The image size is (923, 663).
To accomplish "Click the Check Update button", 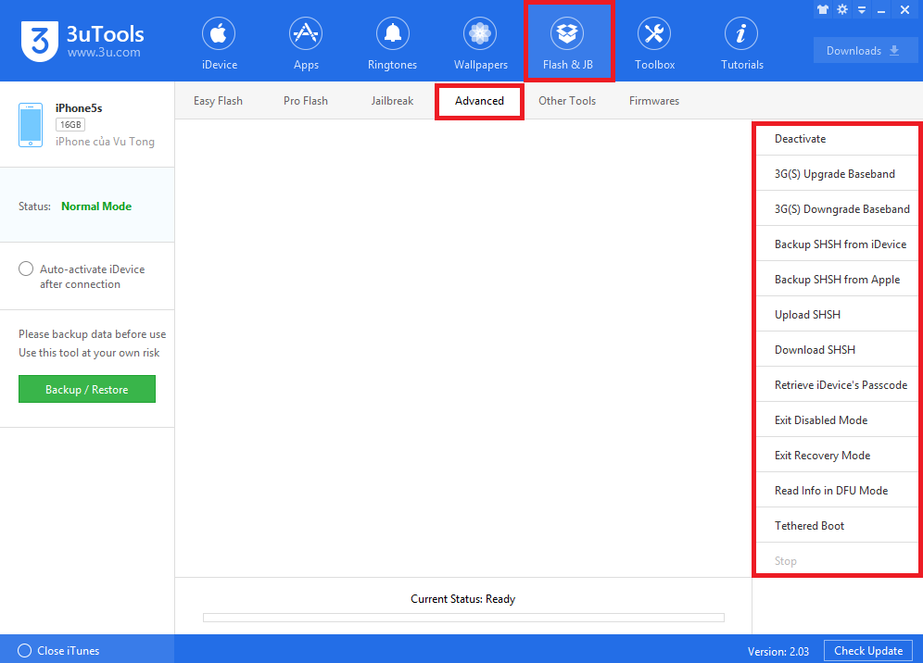I will pyautogui.click(x=868, y=651).
